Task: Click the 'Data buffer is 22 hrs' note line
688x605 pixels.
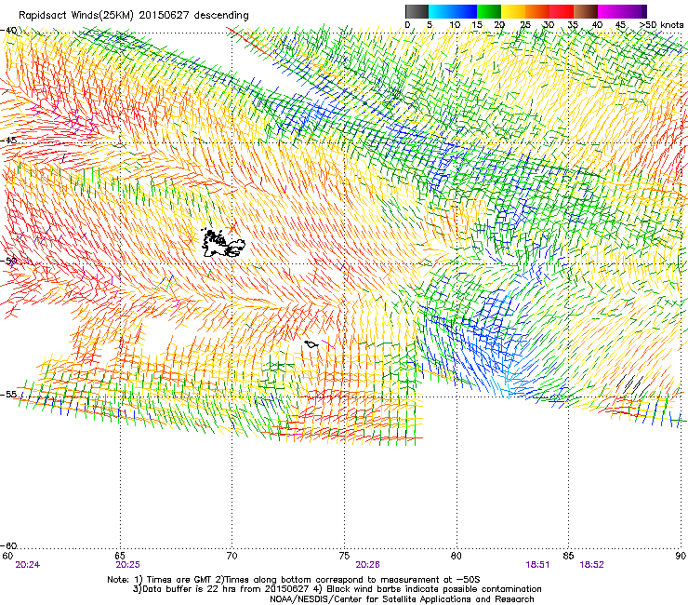Action: coord(337,589)
